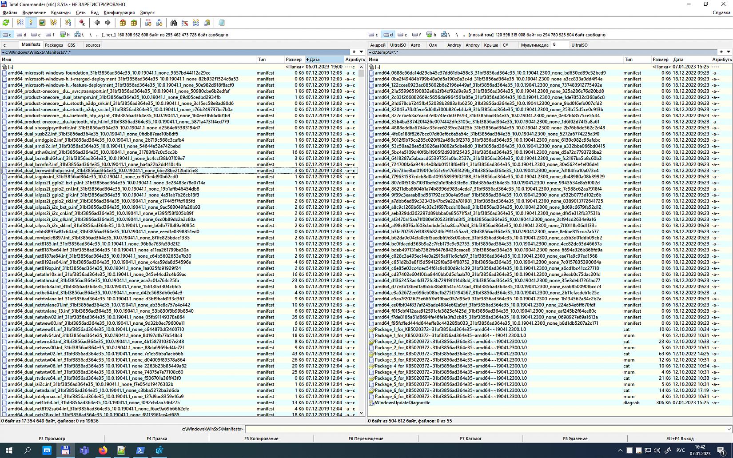Switch left panel to drive e
The image size is (733, 458).
point(36,35)
